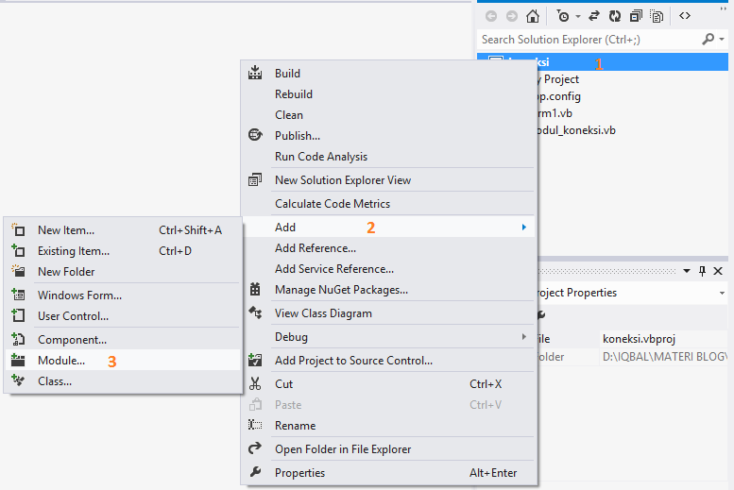Click the Collapse All icon
The width and height of the screenshot is (734, 490).
click(x=636, y=16)
